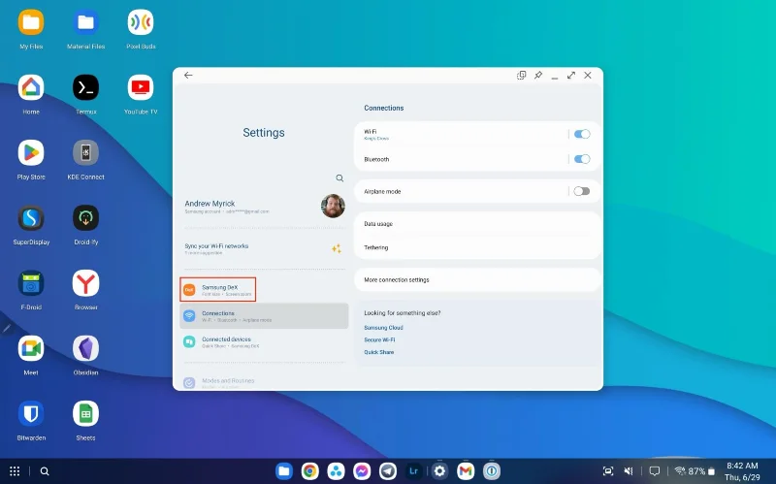Open the apps grid launcher
Viewport: 776px width, 484px height.
click(x=15, y=471)
